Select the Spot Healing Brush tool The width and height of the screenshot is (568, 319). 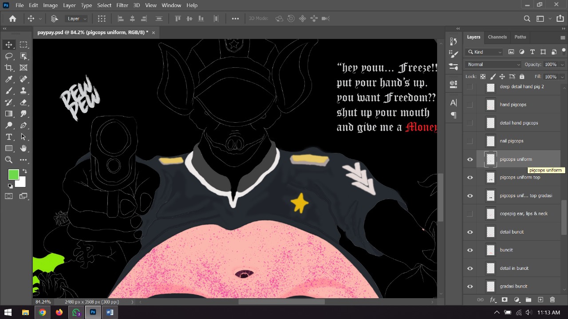24,79
